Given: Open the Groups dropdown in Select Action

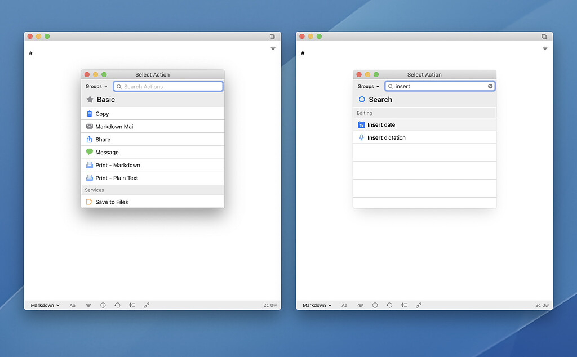Looking at the screenshot, I should pos(96,86).
